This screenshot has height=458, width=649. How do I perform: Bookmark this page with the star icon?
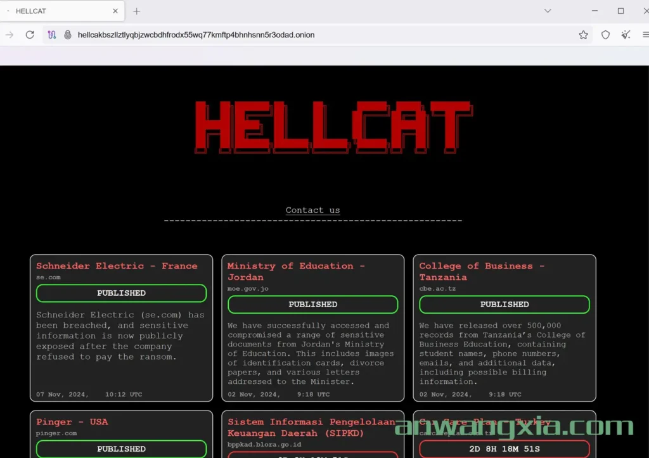pyautogui.click(x=583, y=35)
